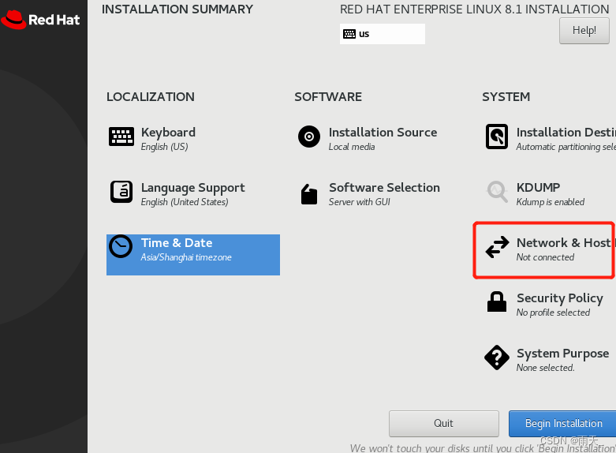The width and height of the screenshot is (616, 453).
Task: Click the SOFTWARE section heading
Action: click(328, 97)
